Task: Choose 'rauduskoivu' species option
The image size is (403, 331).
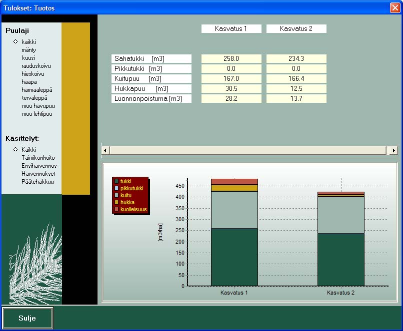Action: [36, 66]
